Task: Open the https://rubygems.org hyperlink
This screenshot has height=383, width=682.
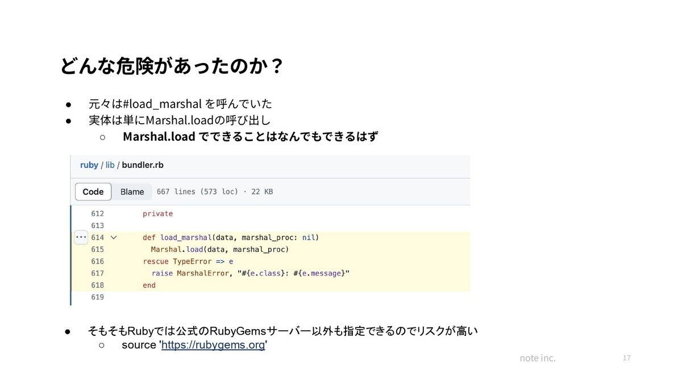Action: (213, 344)
